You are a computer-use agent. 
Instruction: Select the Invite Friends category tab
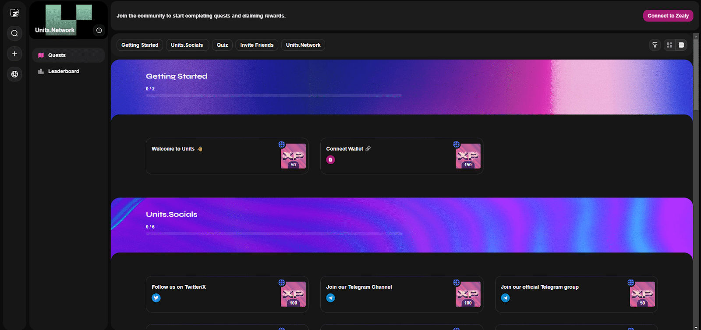click(257, 45)
